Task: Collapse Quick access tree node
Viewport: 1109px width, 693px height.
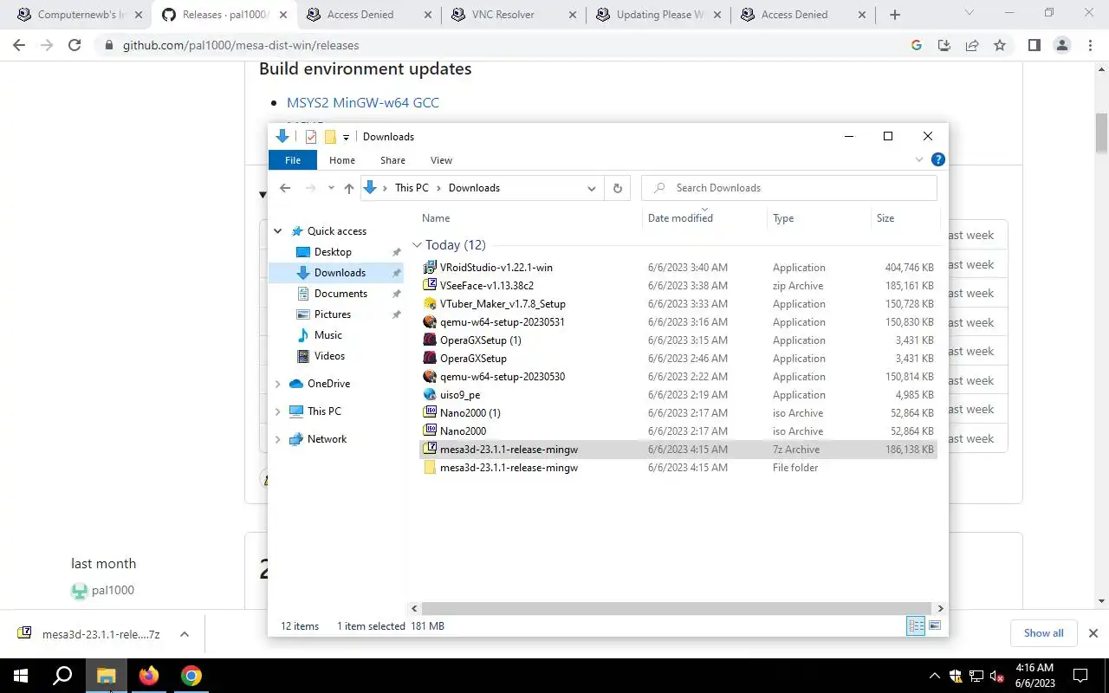Action: pos(278,231)
